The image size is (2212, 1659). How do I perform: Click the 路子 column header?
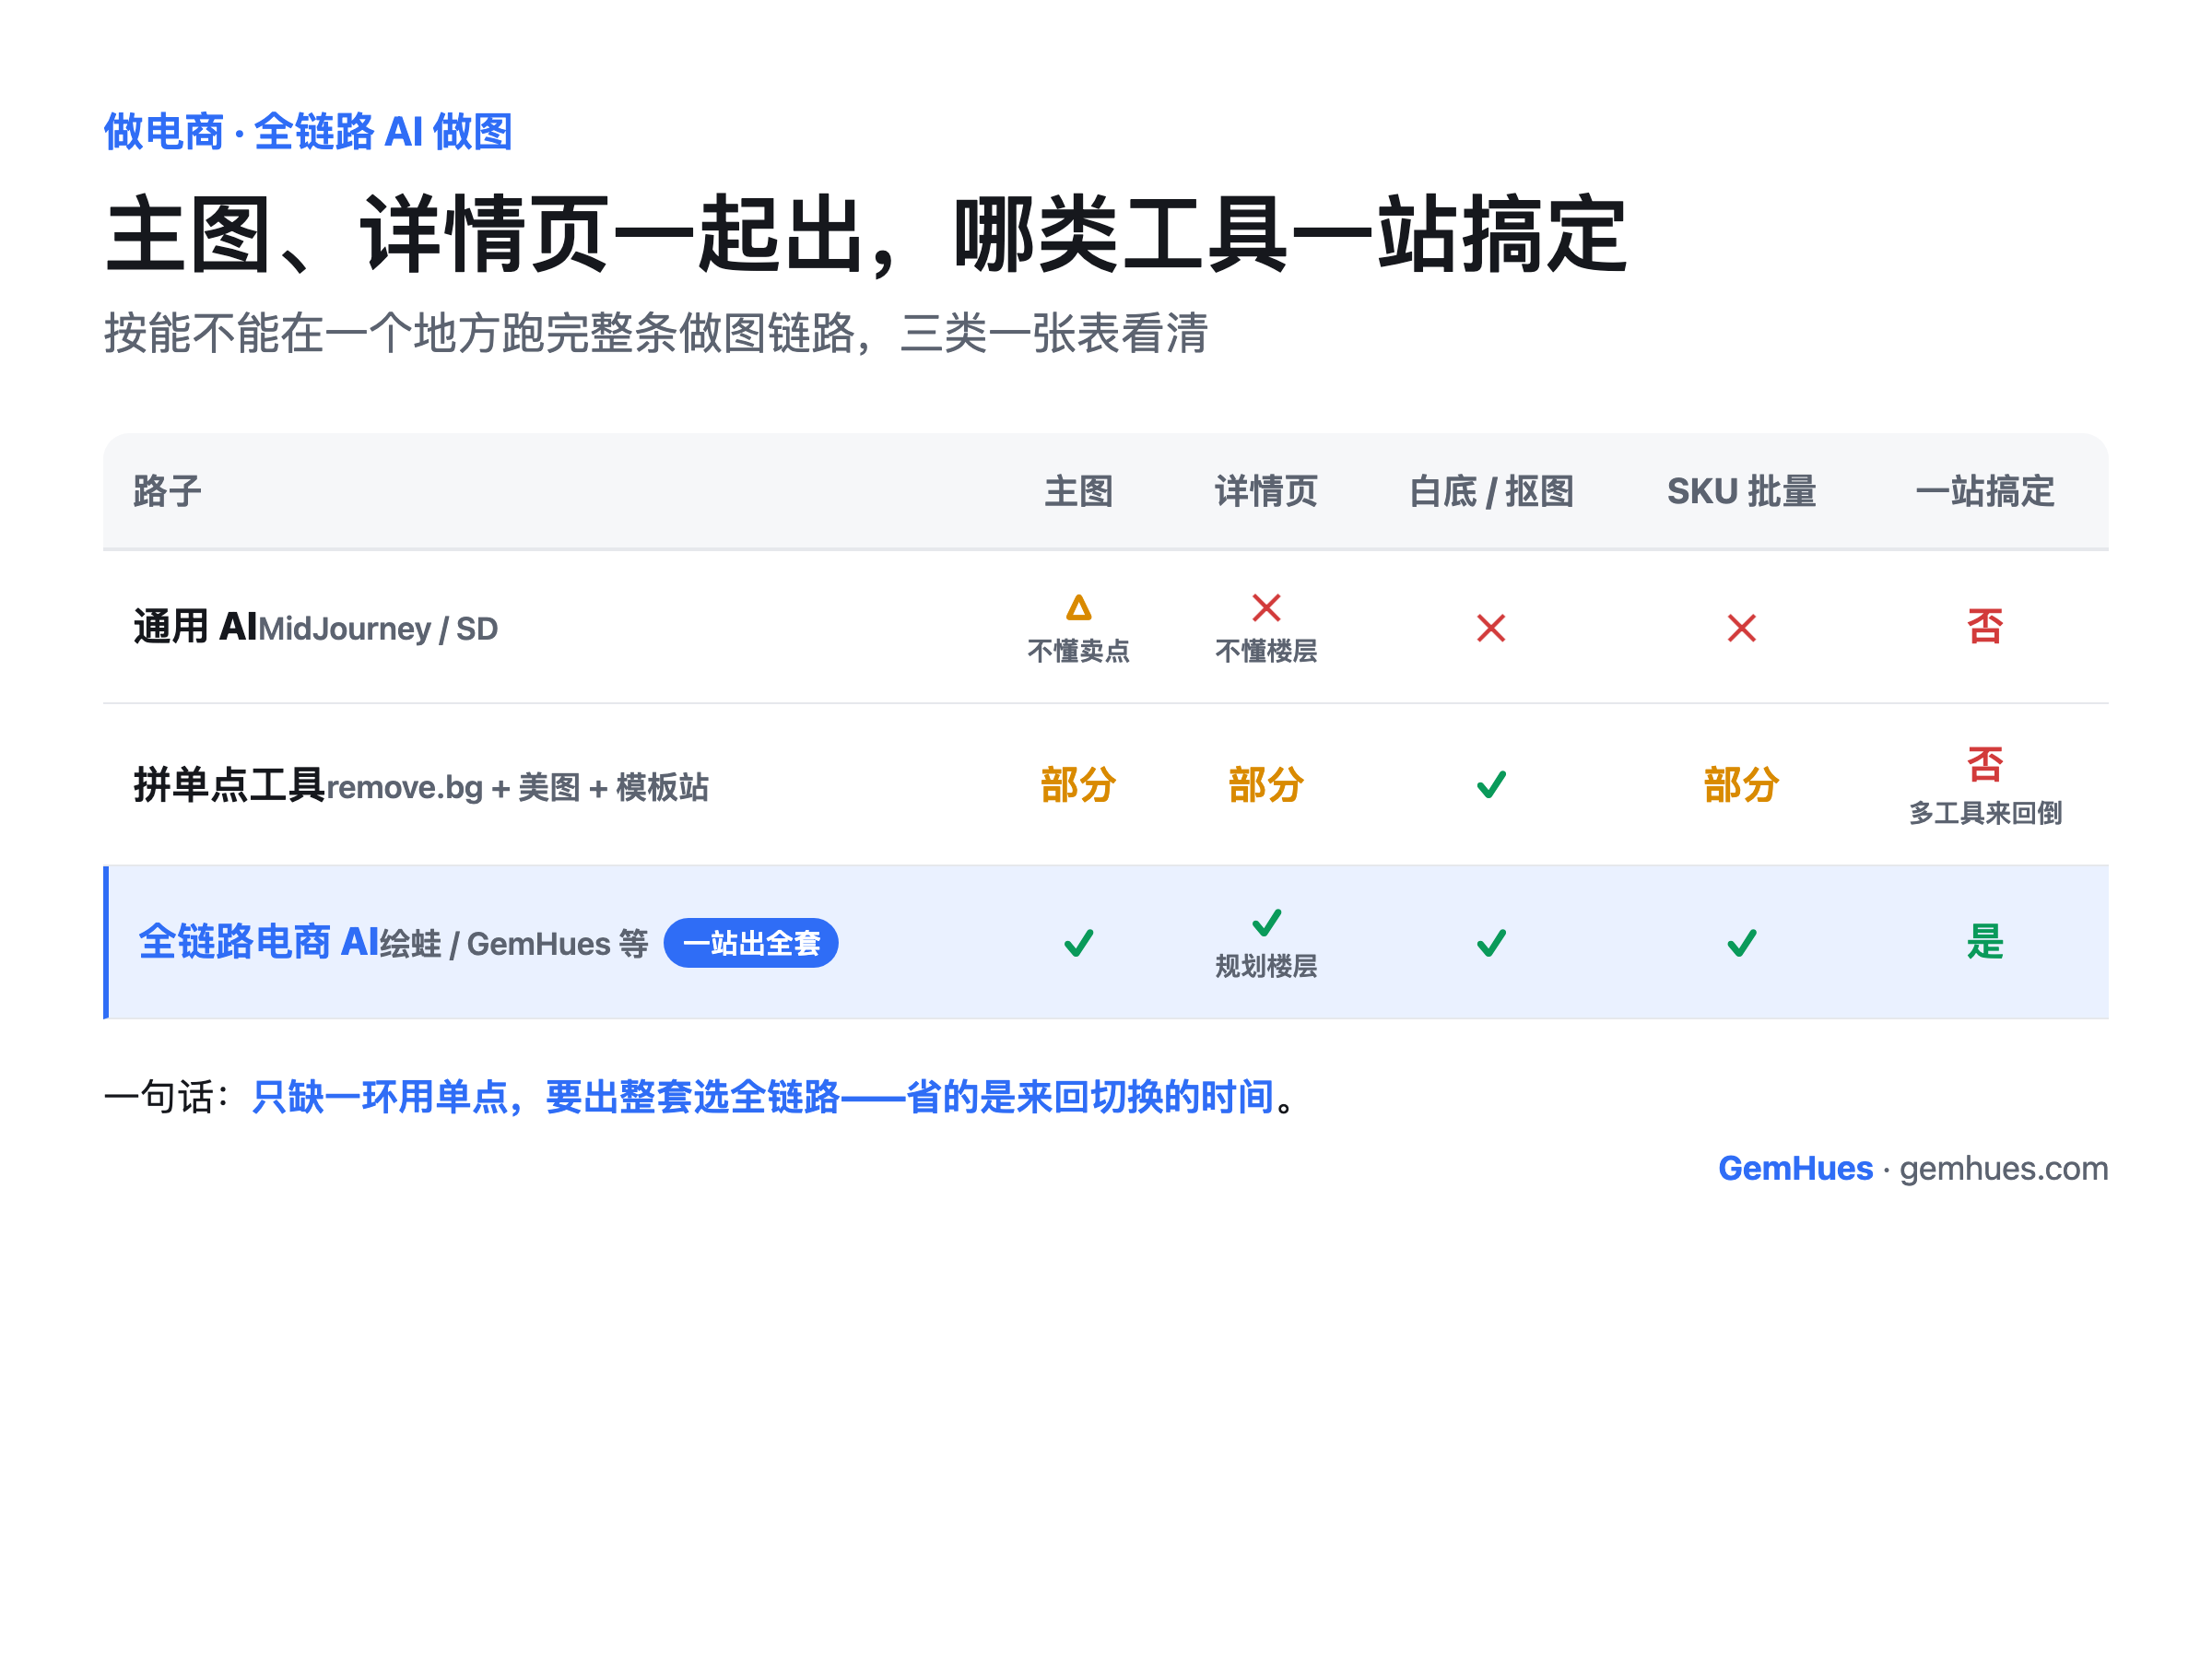tap(168, 491)
